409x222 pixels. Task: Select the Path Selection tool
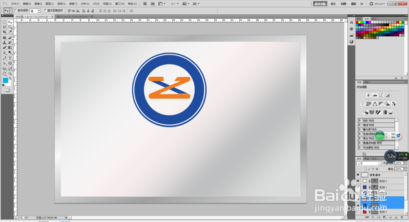[x=4, y=63]
